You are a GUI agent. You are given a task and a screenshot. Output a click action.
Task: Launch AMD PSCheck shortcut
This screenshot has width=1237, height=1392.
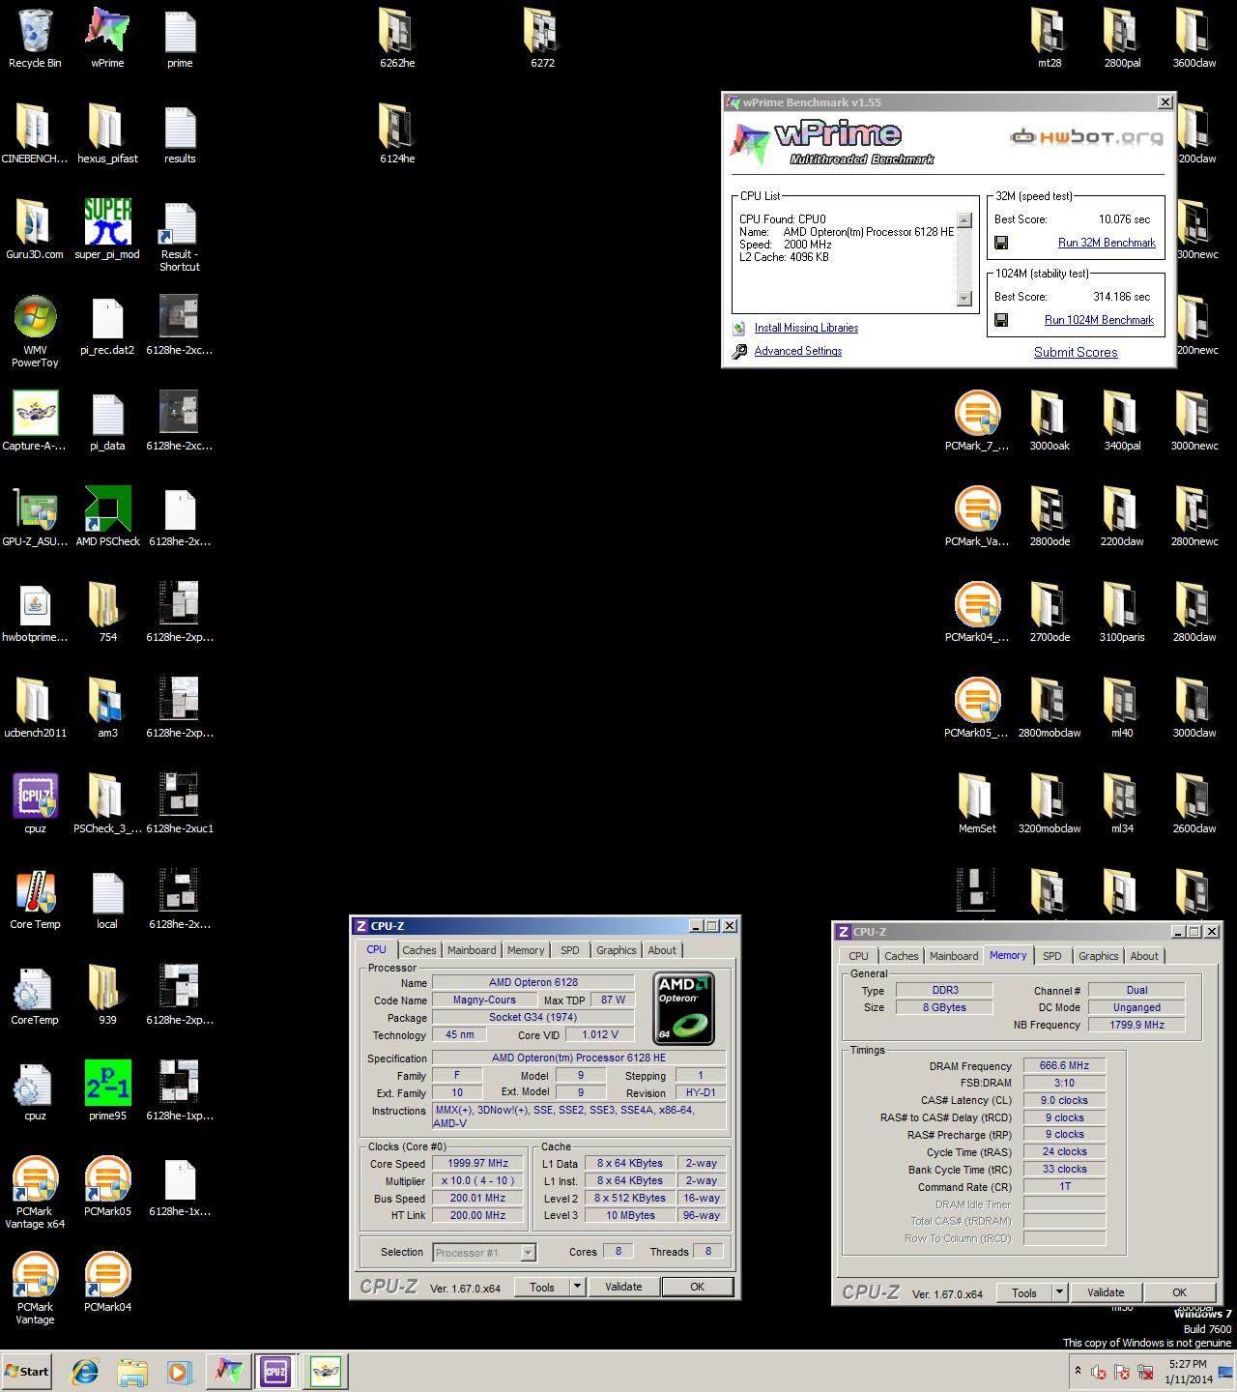tap(107, 515)
